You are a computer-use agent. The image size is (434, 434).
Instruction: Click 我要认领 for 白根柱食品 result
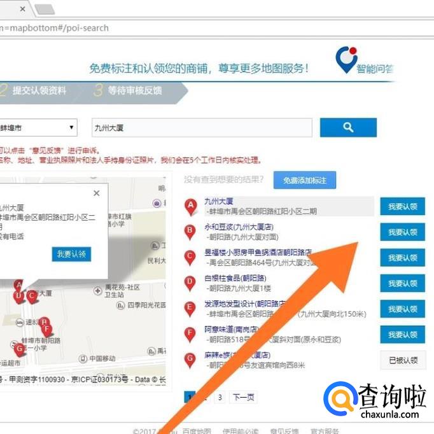402,283
